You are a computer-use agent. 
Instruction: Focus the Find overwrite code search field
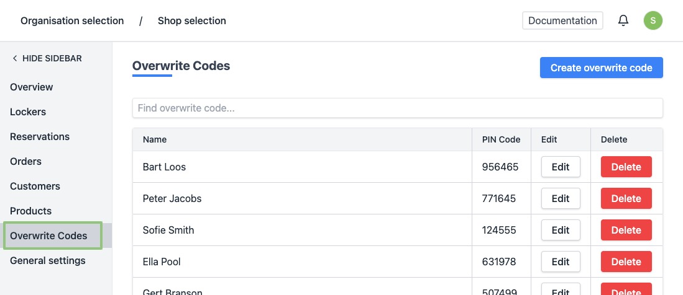point(398,108)
